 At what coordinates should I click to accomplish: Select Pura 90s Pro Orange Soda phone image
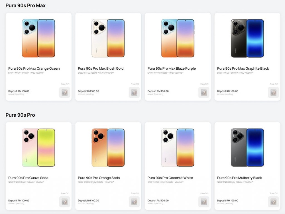[x=108, y=148]
